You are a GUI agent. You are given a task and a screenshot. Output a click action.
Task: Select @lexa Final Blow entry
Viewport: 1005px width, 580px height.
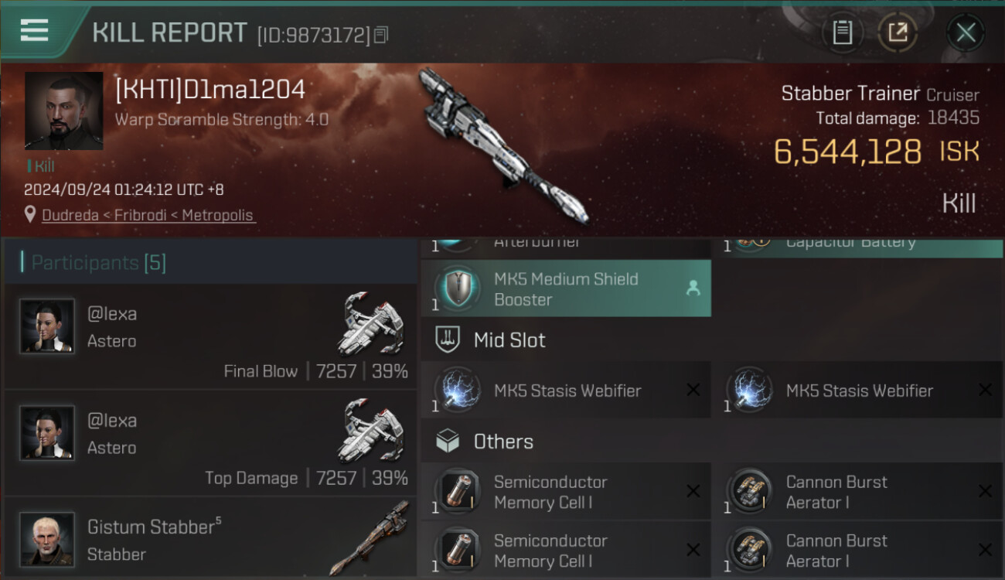tap(210, 336)
